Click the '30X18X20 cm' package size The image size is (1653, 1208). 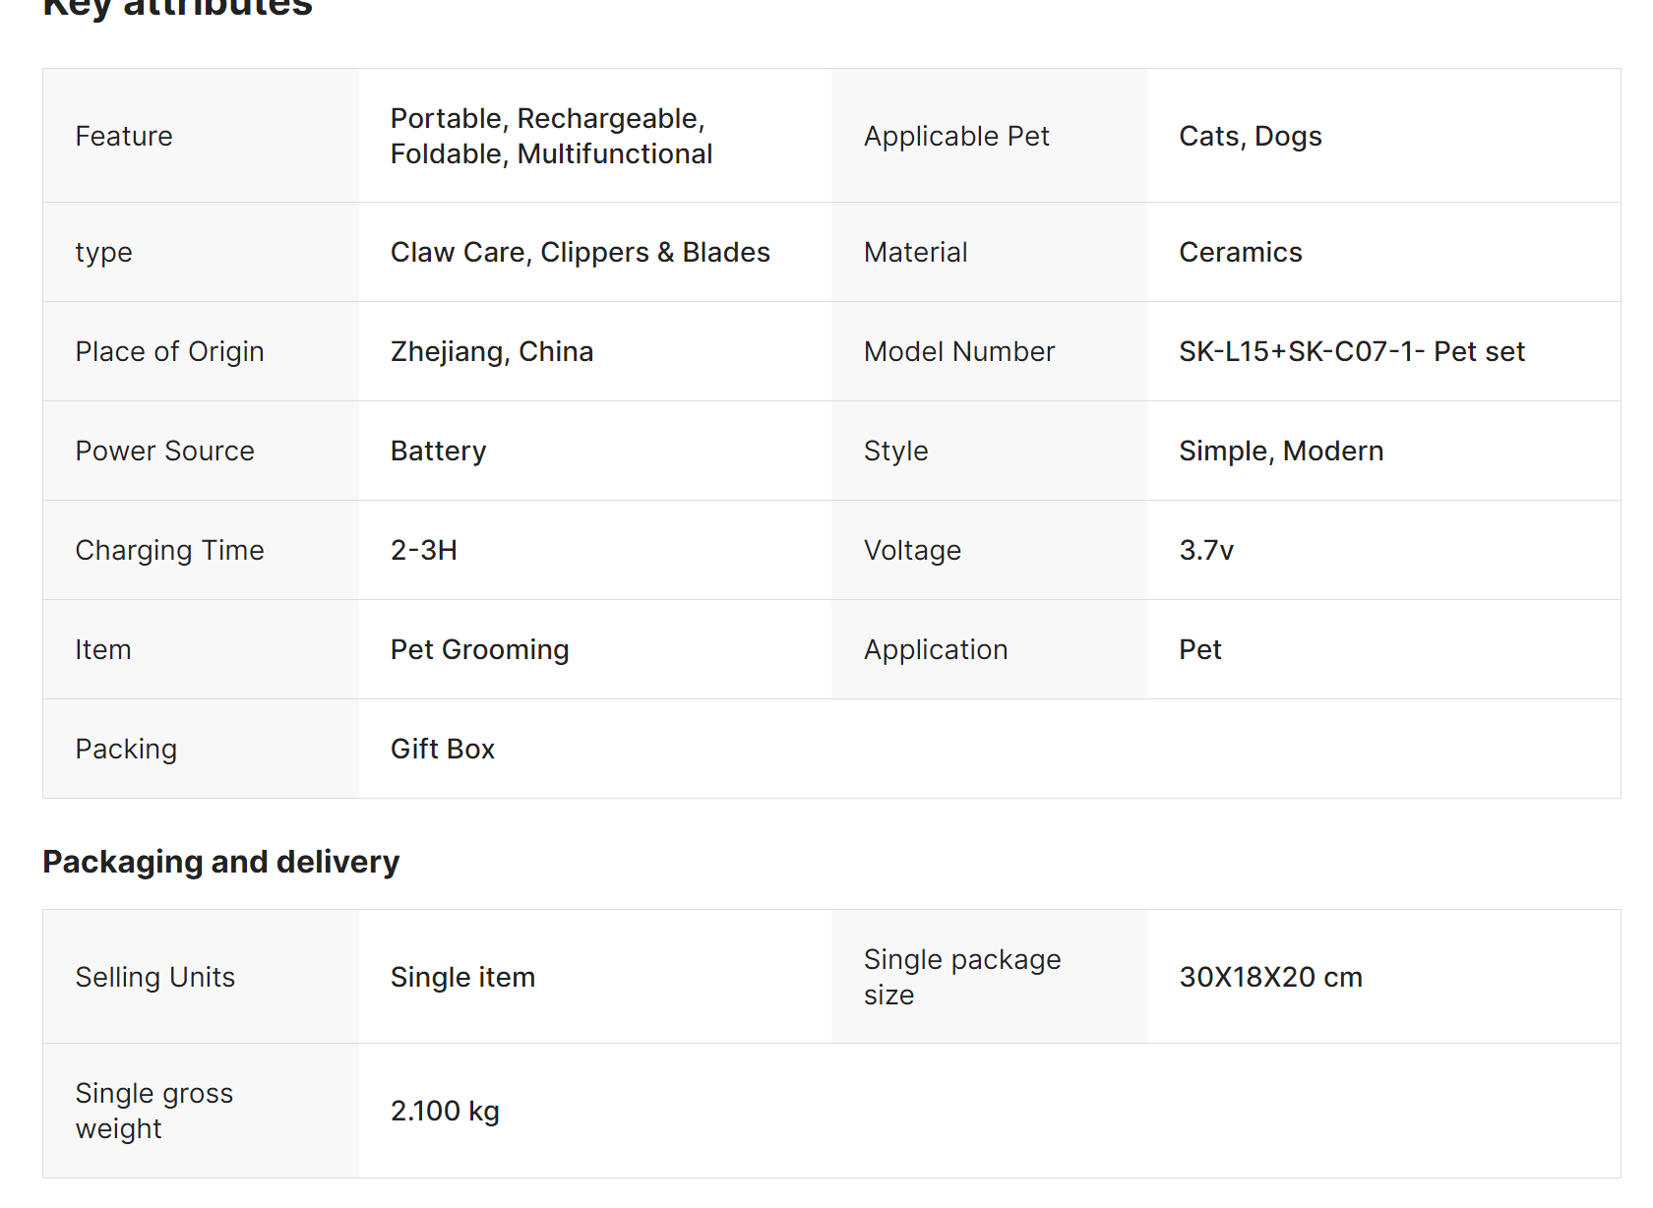(x=1270, y=977)
